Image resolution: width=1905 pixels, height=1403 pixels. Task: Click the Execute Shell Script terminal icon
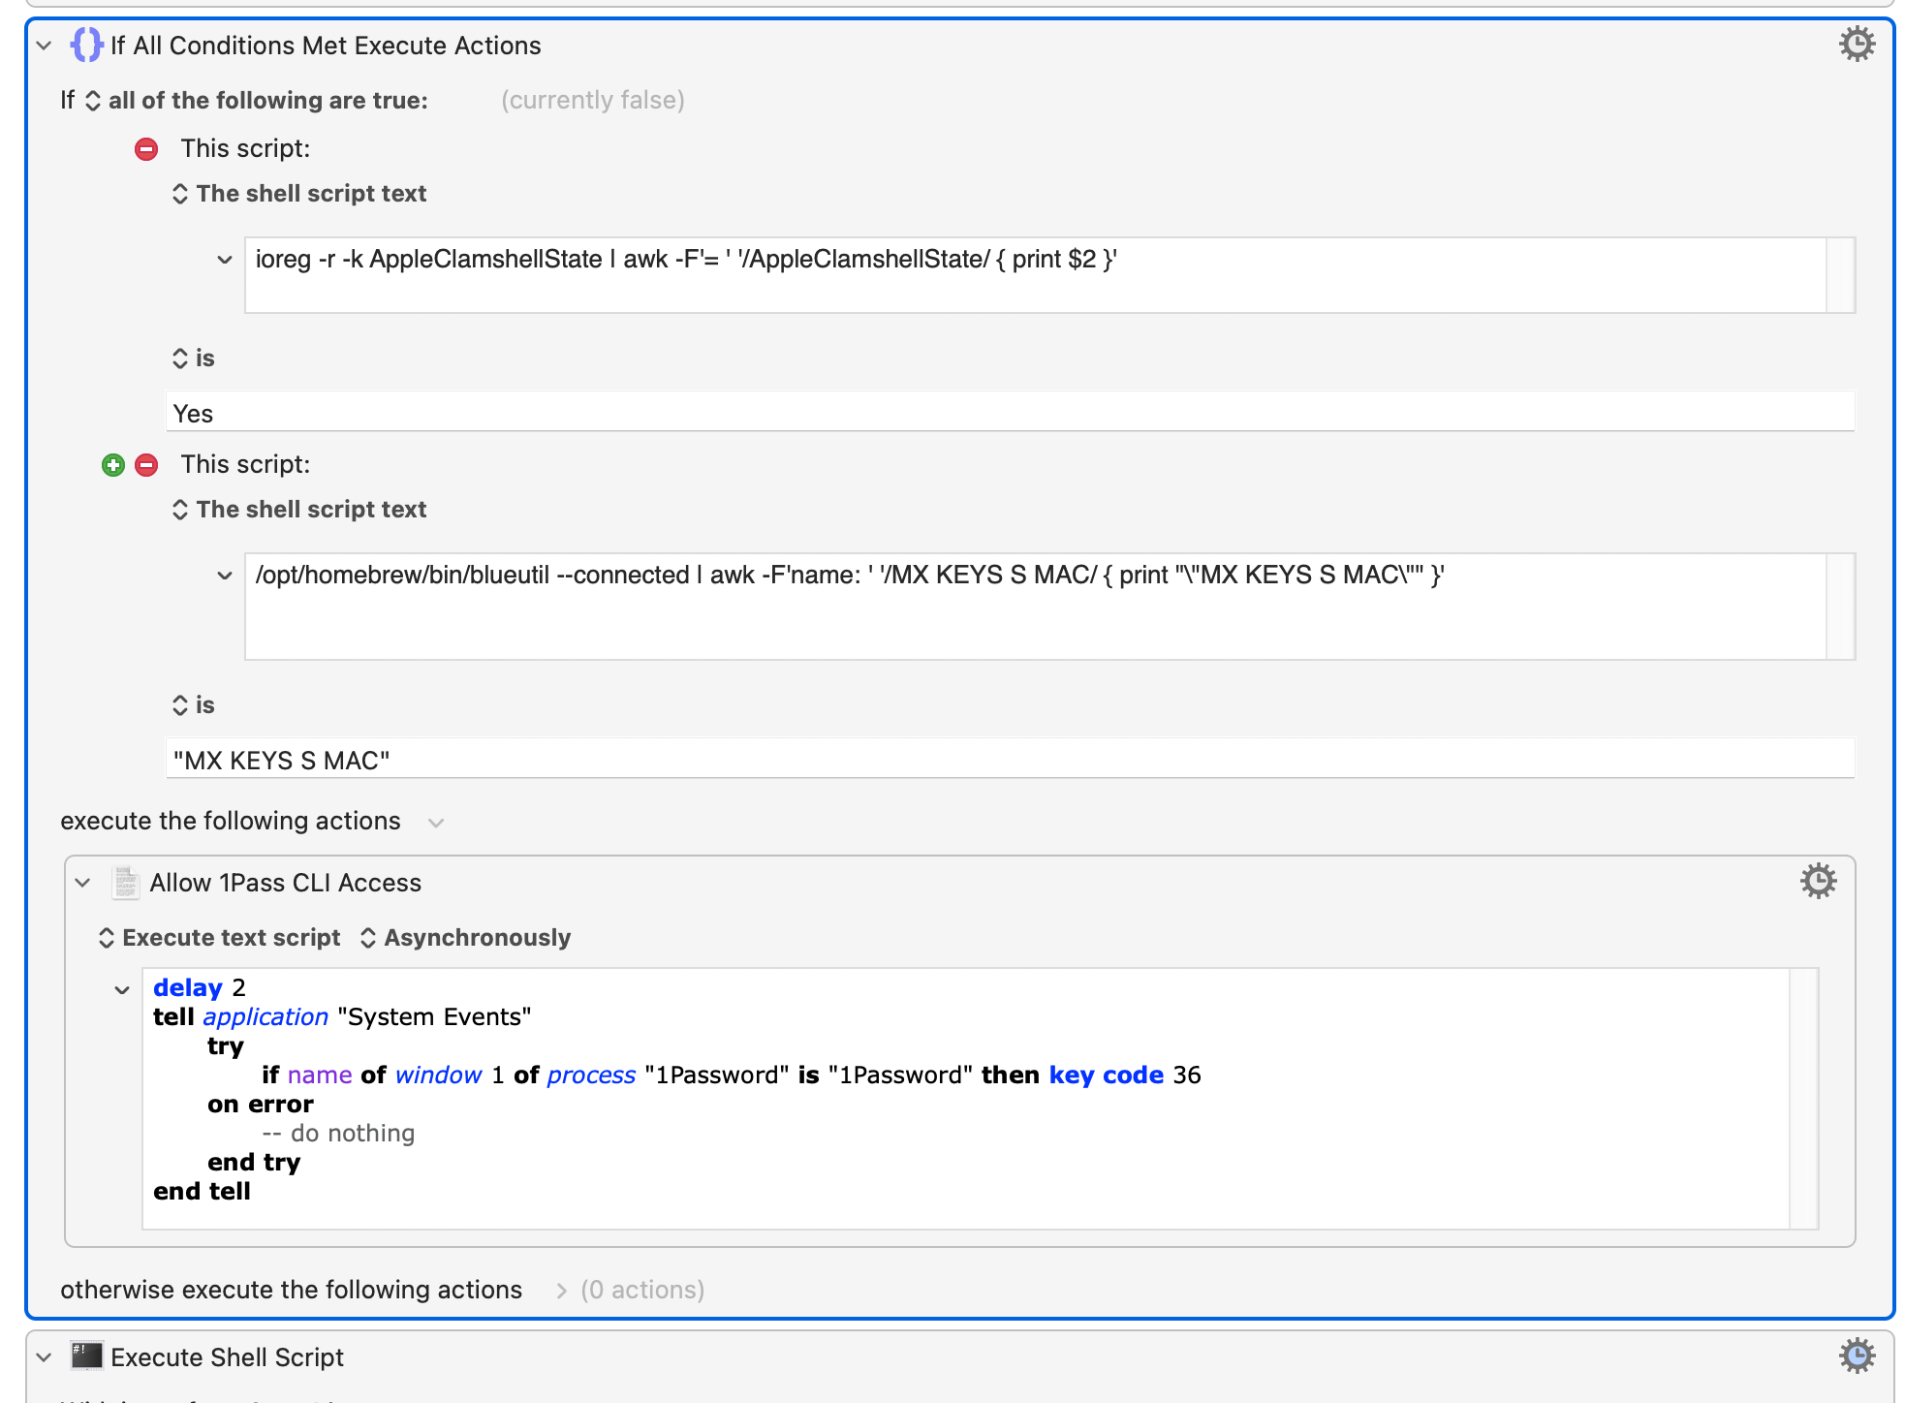point(86,1356)
